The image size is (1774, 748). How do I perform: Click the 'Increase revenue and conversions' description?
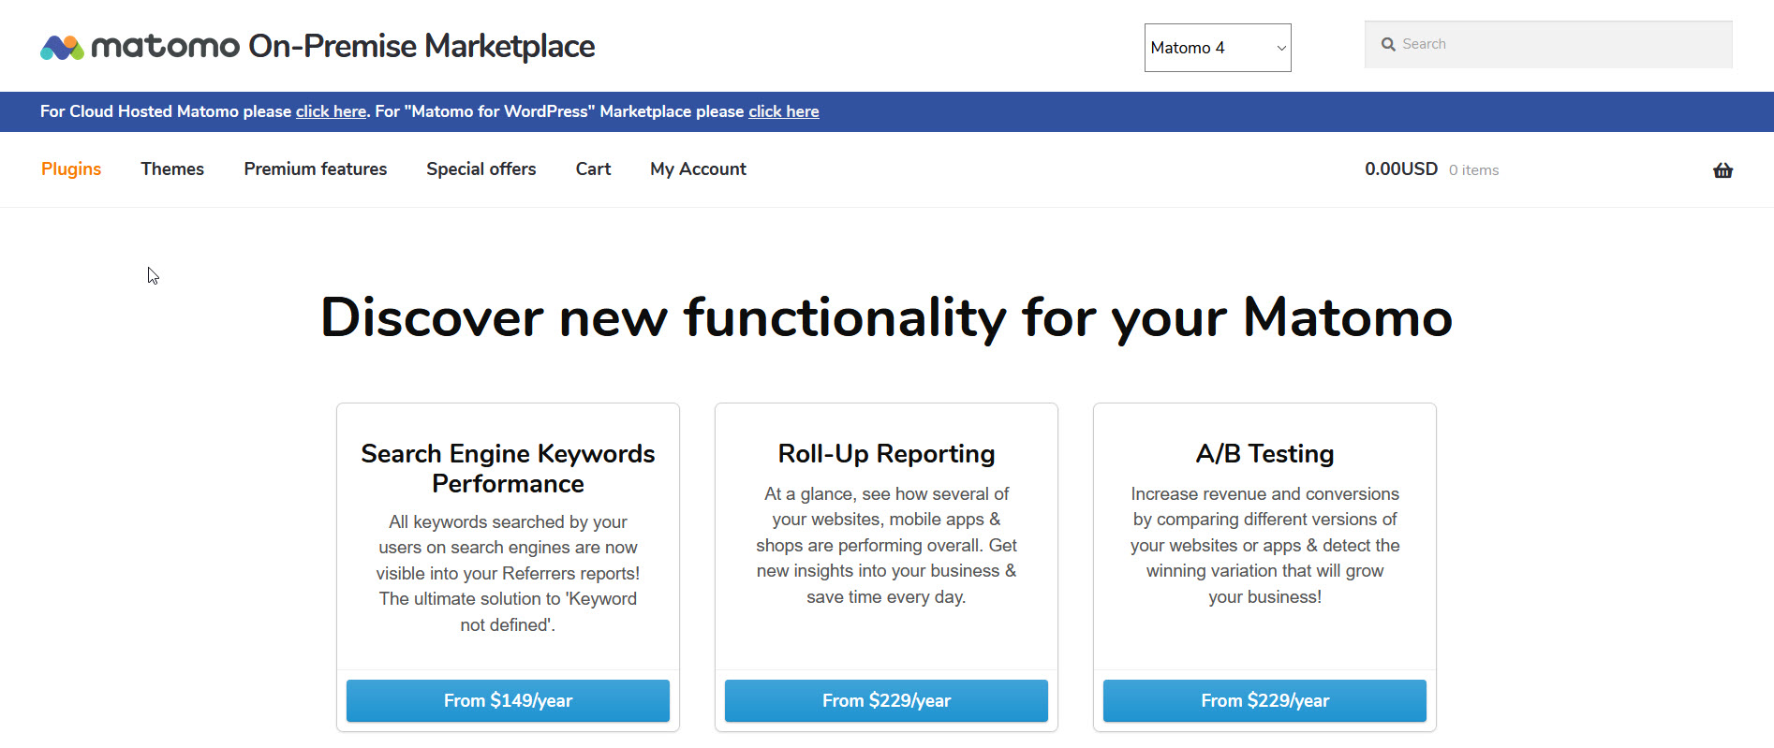point(1264,545)
